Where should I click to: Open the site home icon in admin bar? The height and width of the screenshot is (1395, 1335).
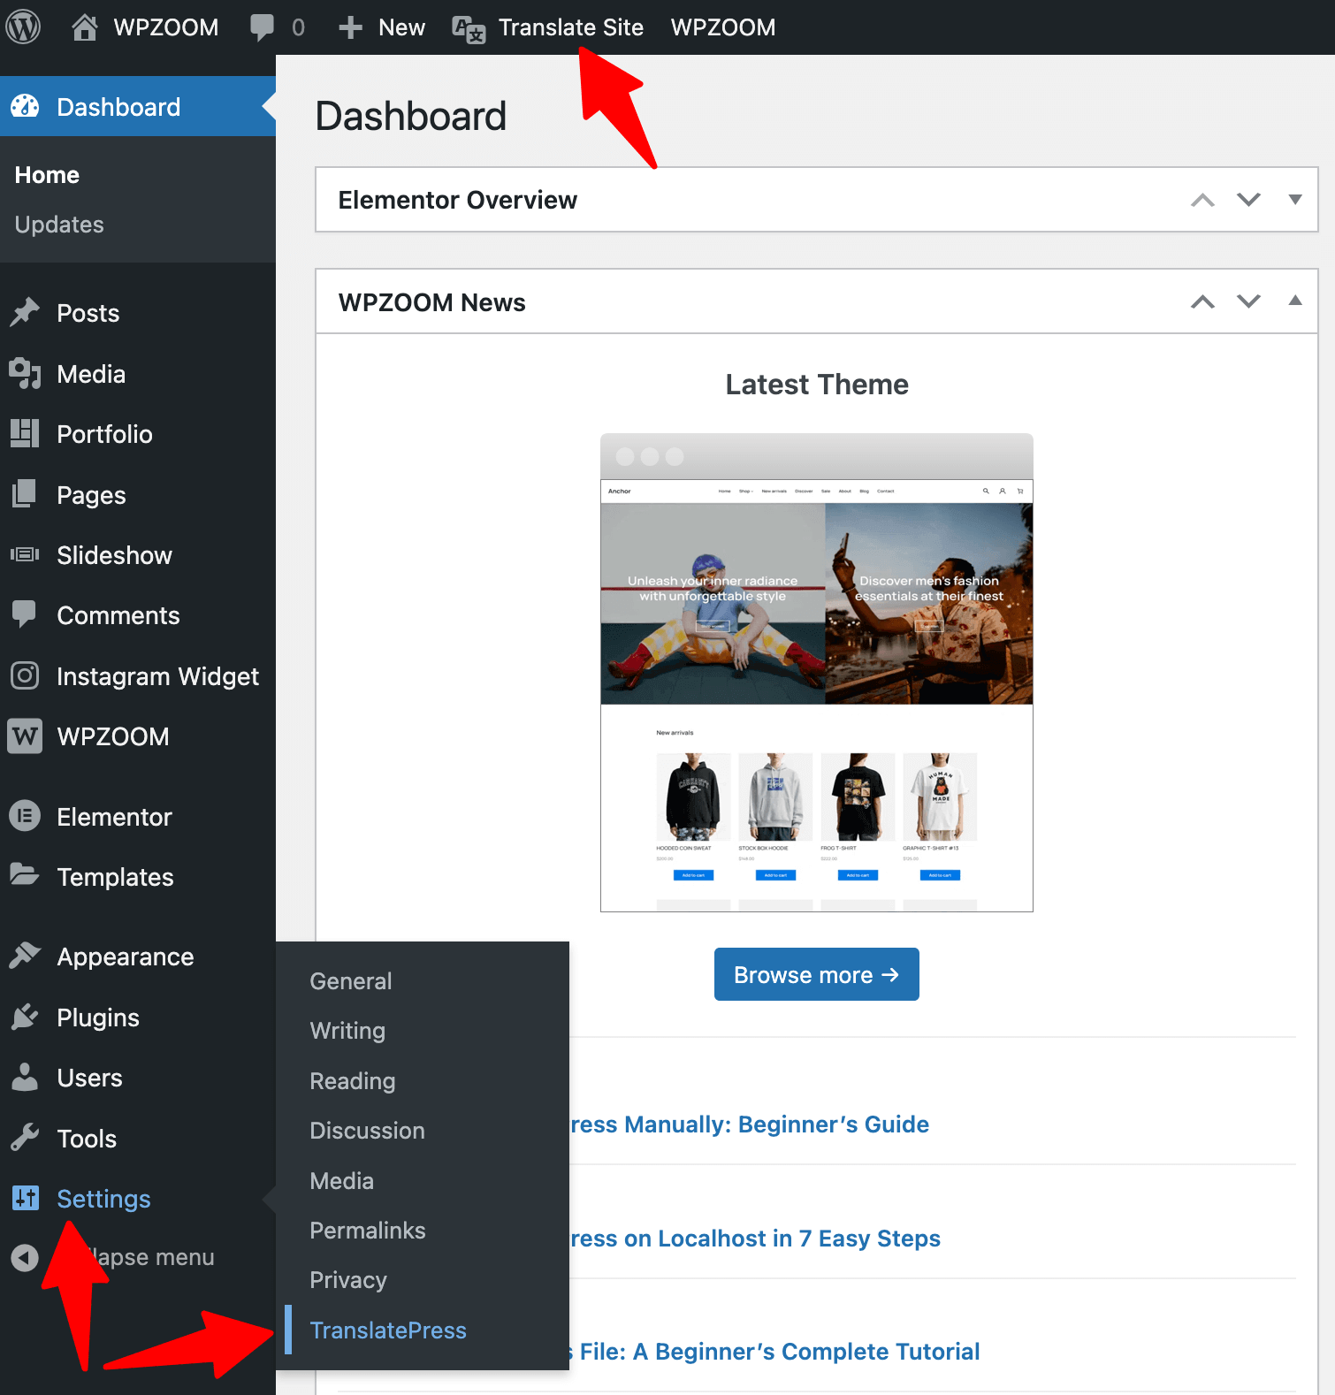coord(84,27)
